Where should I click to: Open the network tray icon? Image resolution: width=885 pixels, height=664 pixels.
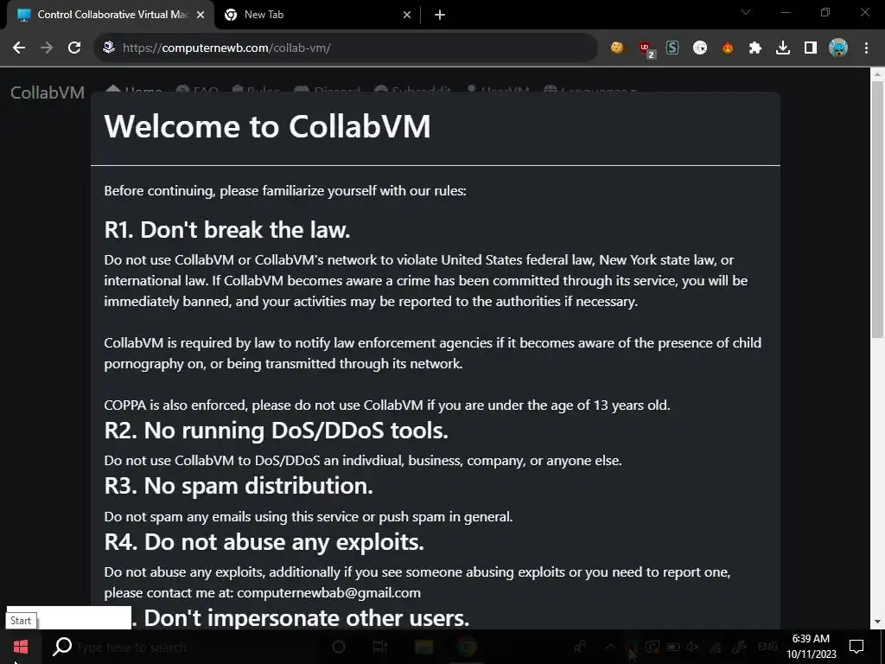click(x=716, y=647)
